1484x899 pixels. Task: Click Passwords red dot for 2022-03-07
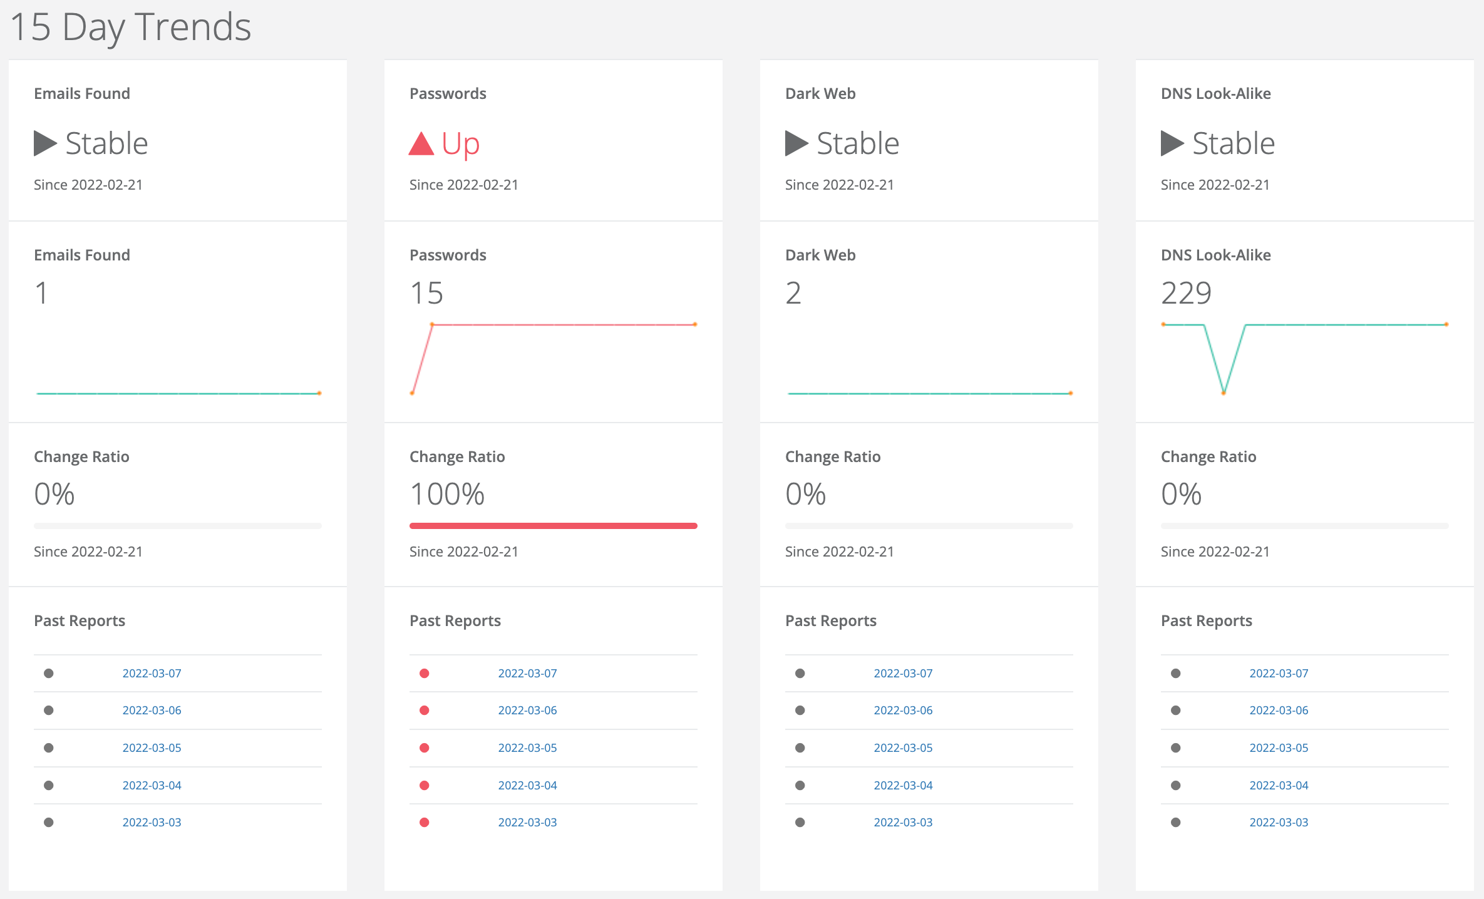point(425,673)
